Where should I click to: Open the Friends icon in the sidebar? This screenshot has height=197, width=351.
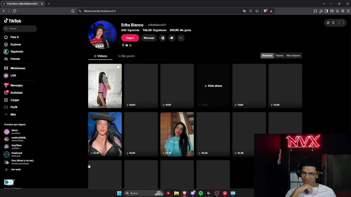coord(6,59)
